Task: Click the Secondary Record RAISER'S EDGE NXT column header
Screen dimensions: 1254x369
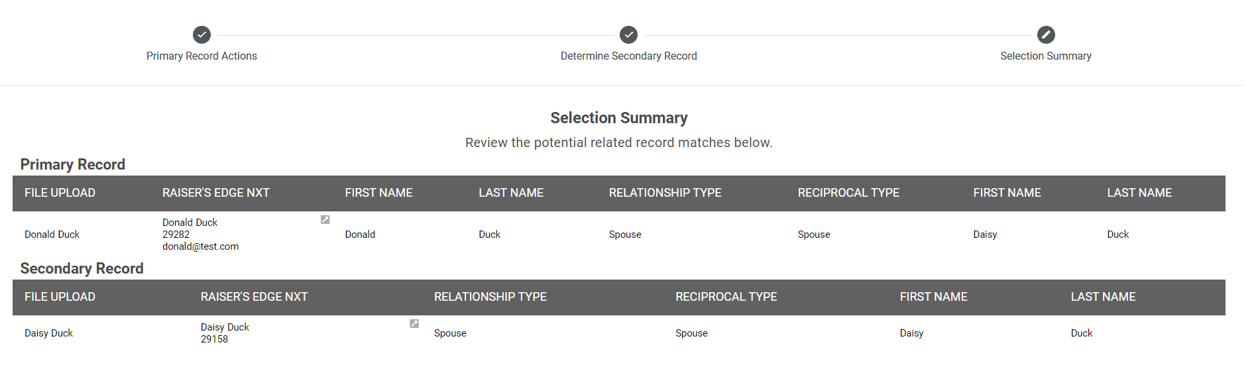Action: (x=254, y=297)
